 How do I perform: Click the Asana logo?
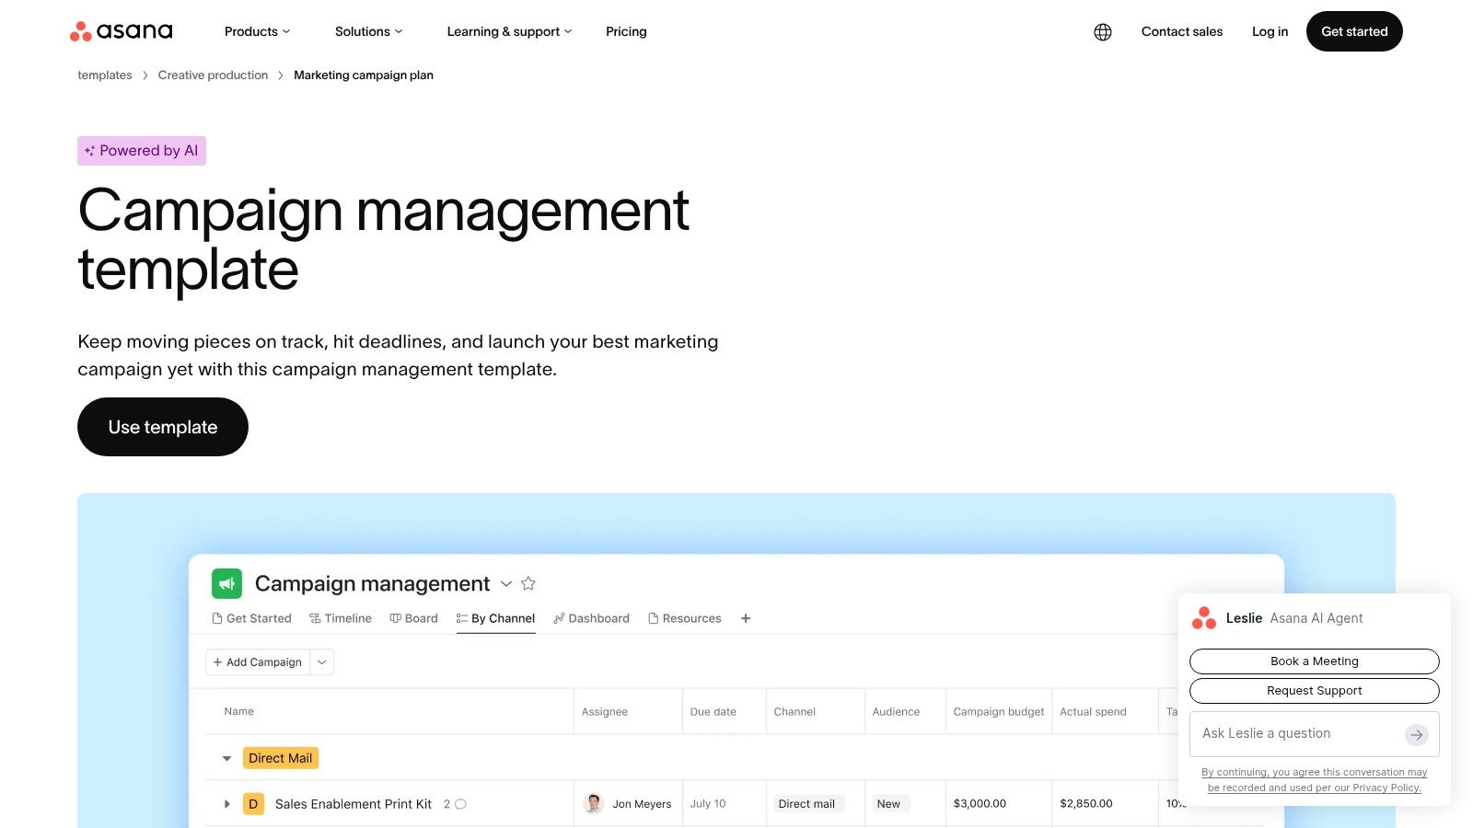tap(121, 31)
